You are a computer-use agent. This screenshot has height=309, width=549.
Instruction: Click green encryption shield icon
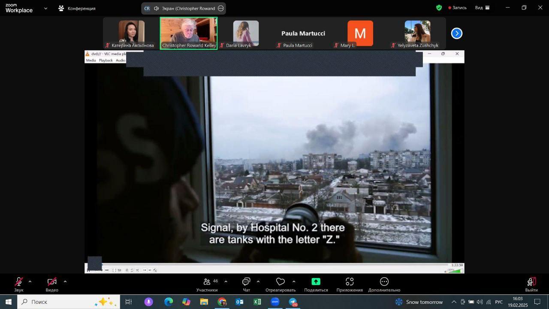(439, 8)
